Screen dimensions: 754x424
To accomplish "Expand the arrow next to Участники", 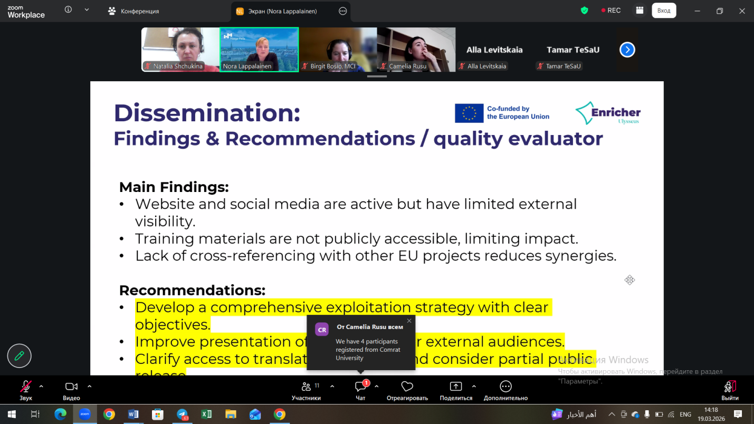I will (x=332, y=386).
